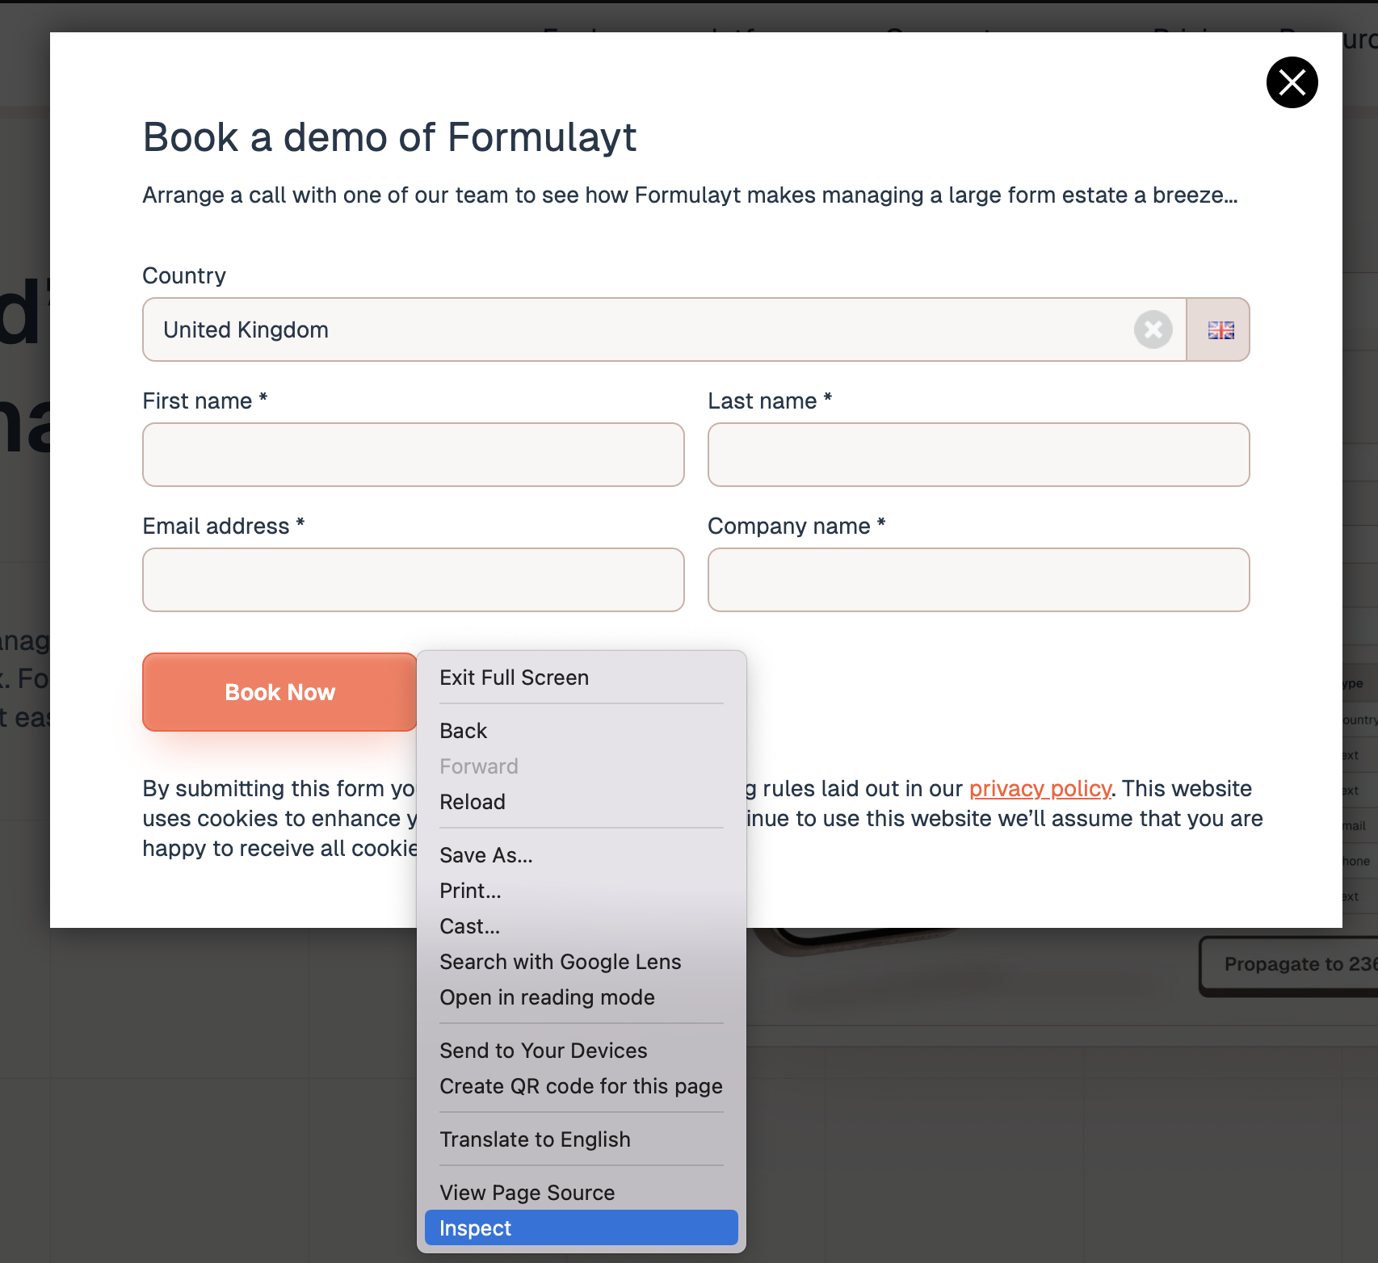
Task: Choose Create QR code for this page
Action: [582, 1086]
